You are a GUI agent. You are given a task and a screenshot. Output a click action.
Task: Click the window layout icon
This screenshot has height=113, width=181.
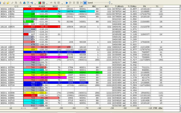(x=43, y=3)
